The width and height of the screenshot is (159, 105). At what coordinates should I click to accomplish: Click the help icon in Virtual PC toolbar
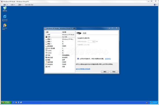pyautogui.click(x=155, y=5)
